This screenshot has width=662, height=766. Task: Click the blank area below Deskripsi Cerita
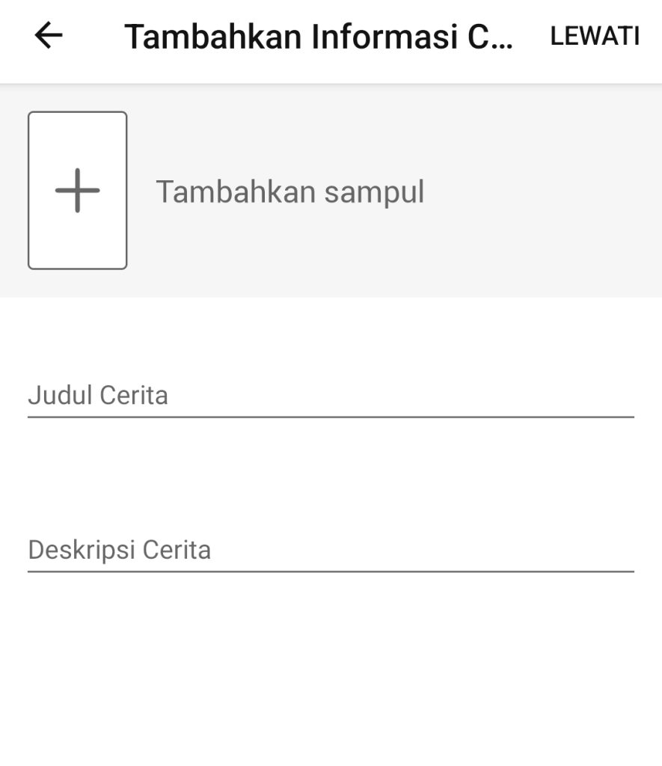pos(331,673)
